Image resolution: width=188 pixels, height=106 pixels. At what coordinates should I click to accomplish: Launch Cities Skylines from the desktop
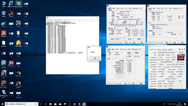click(4, 64)
